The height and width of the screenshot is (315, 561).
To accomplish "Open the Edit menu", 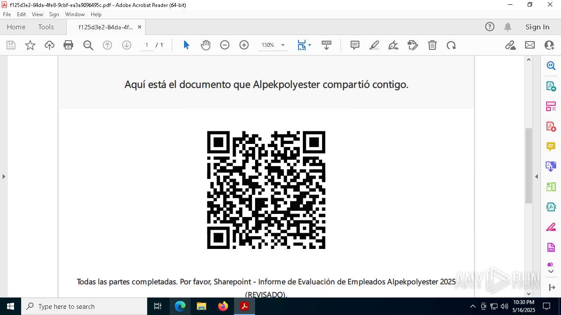I will [x=21, y=14].
